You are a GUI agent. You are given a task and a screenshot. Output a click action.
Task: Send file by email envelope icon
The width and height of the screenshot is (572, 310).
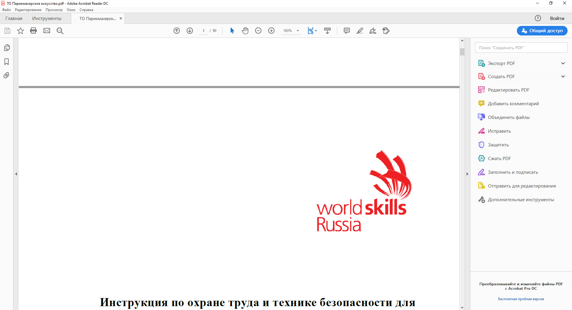[47, 31]
